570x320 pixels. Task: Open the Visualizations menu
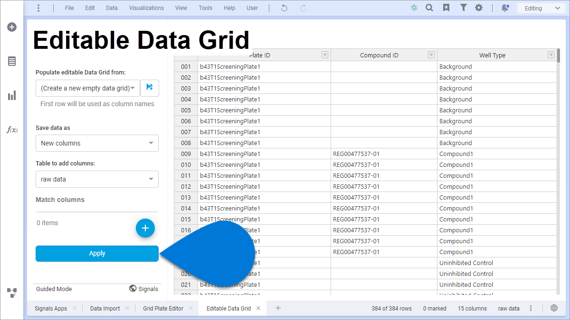tap(146, 8)
